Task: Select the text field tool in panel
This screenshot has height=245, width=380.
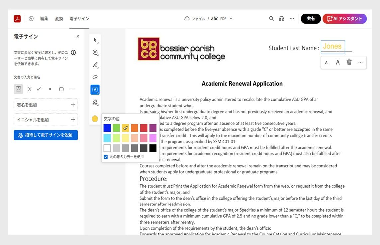Action: (x=18, y=89)
